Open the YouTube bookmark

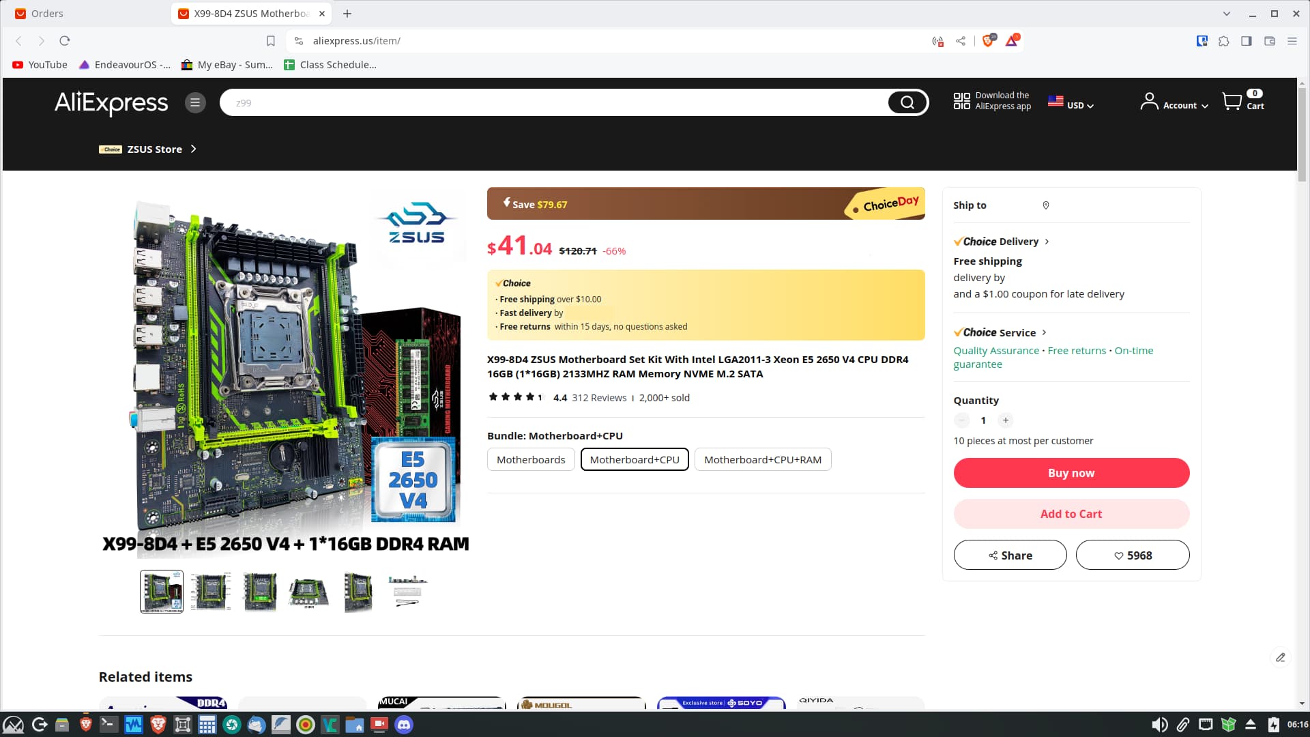coord(40,65)
